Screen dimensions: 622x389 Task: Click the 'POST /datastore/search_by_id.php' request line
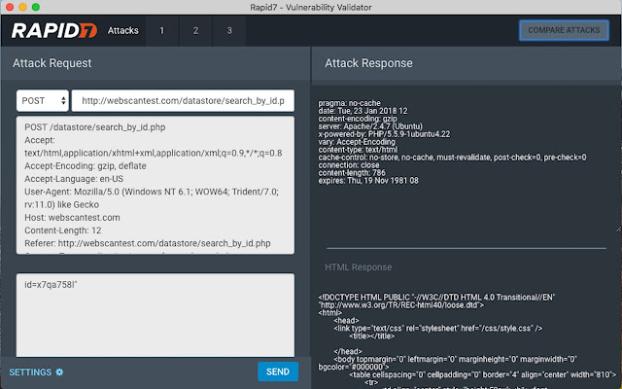[95, 127]
